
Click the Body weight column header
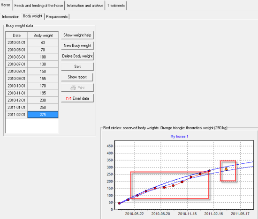pos(43,35)
